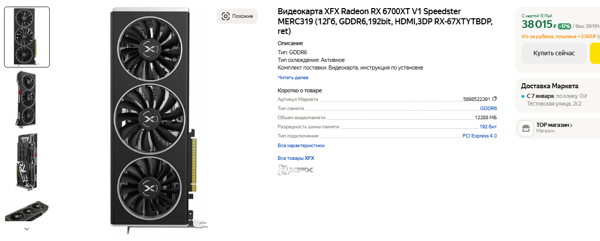This screenshot has height=241, width=600.
Task: Select the second angled card thumbnail
Action: point(27,99)
